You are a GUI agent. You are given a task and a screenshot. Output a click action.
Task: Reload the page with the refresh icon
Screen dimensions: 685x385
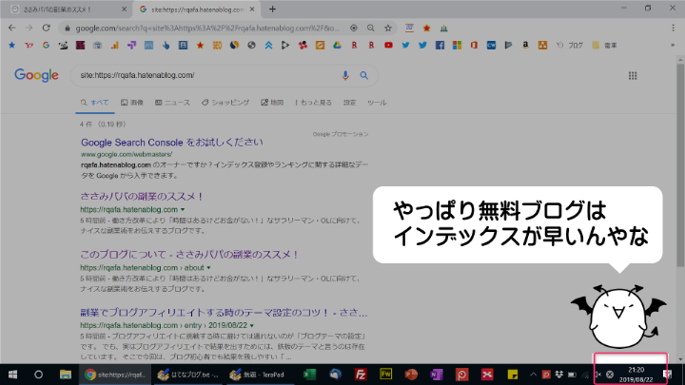pos(47,28)
